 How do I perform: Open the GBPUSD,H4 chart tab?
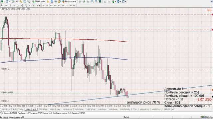pyautogui.click(x=43, y=109)
